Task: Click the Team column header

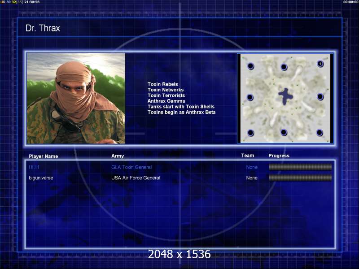Action: [248, 156]
